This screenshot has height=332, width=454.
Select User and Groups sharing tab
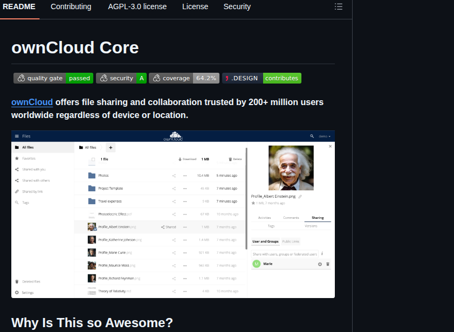coord(265,241)
